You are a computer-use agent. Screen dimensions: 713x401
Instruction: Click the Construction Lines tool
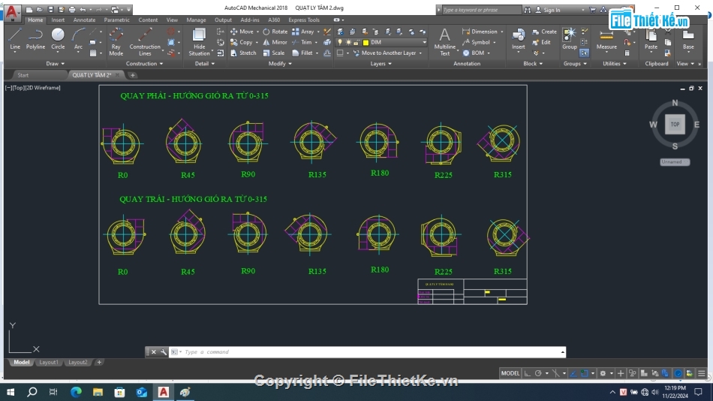point(145,41)
